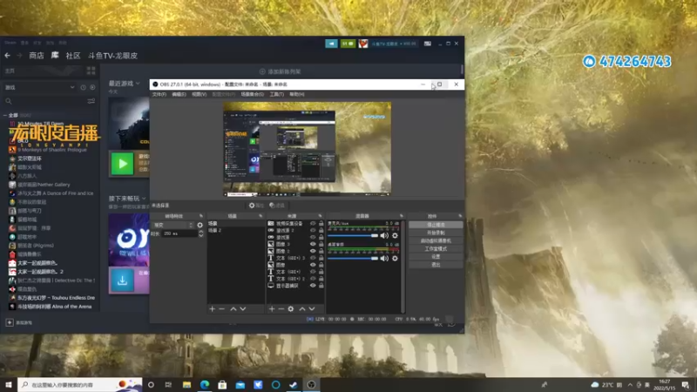Remove selected scene with minus icon
This screenshot has width=697, height=392.
coord(222,309)
